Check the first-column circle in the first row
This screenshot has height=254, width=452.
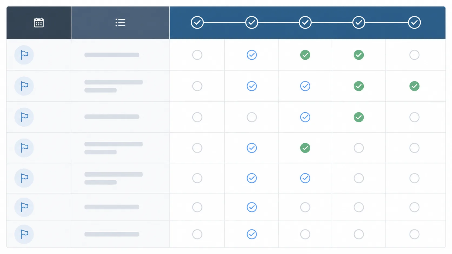point(197,55)
